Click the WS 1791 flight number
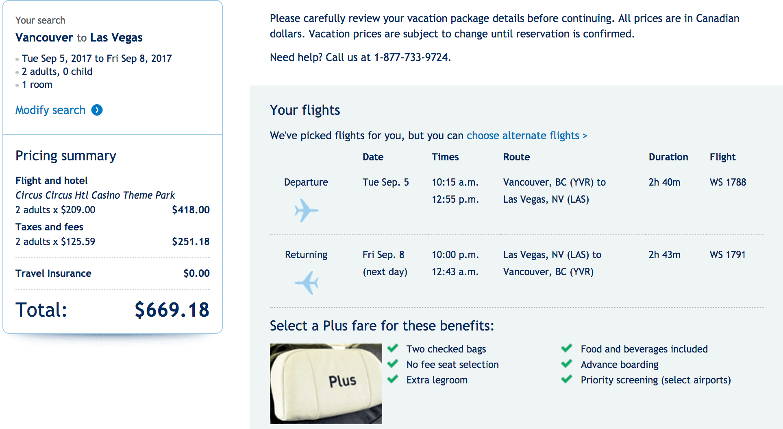783x429 pixels. tap(727, 255)
